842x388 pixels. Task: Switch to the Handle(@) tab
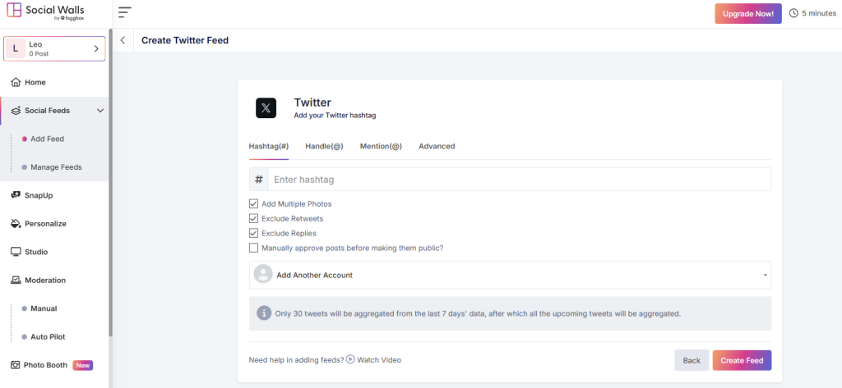324,146
